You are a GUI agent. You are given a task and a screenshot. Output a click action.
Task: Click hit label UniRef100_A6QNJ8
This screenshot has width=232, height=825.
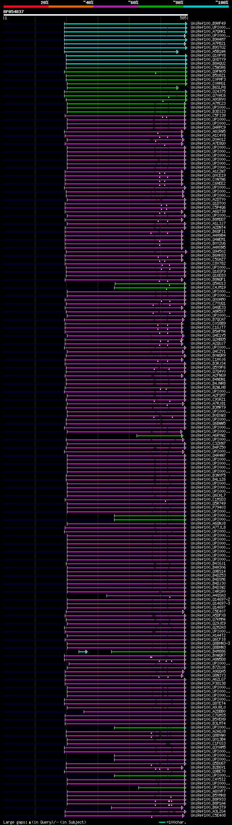pyautogui.click(x=208, y=523)
